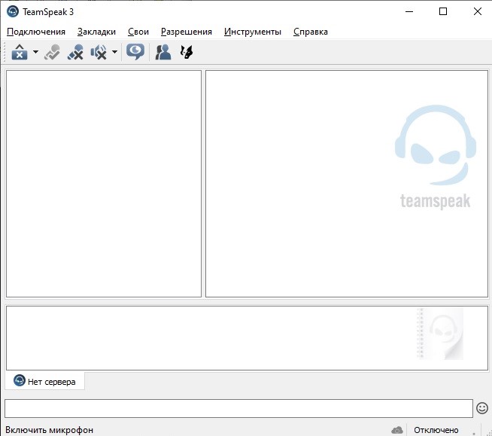Click the speech bubble chat toolbar icon
This screenshot has height=436, width=492.
coord(135,52)
